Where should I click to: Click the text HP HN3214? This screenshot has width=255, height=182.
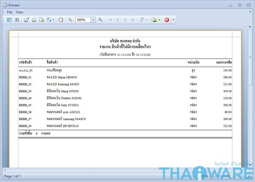71,126
